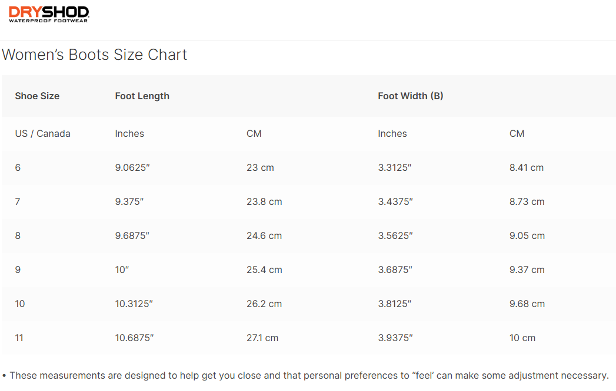Click the Dryshod Waterproof Footwear logo

pyautogui.click(x=49, y=14)
